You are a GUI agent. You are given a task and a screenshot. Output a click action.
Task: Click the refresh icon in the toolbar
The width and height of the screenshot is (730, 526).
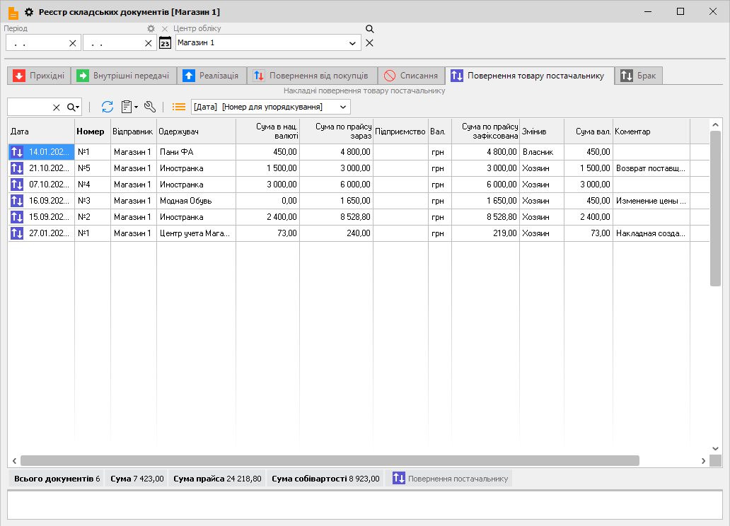(x=107, y=107)
